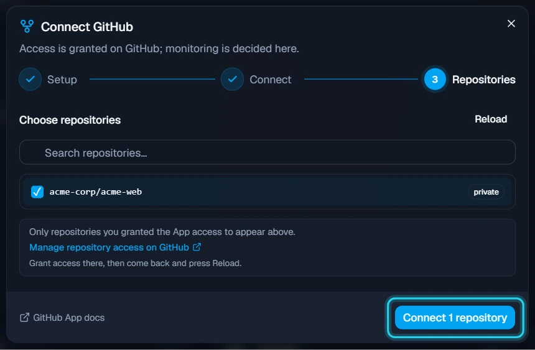Go to the Setup step label
This screenshot has height=350, width=535.
coord(62,80)
